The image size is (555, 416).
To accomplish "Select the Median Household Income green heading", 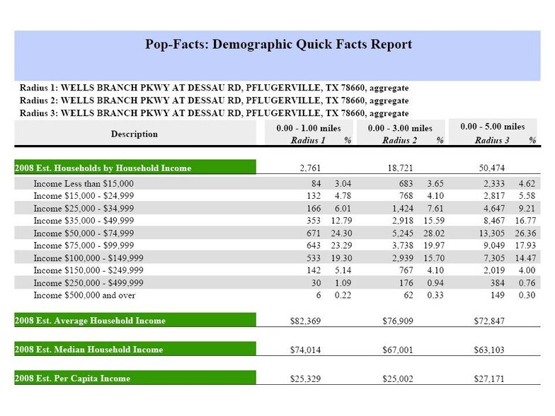I will coord(88,349).
